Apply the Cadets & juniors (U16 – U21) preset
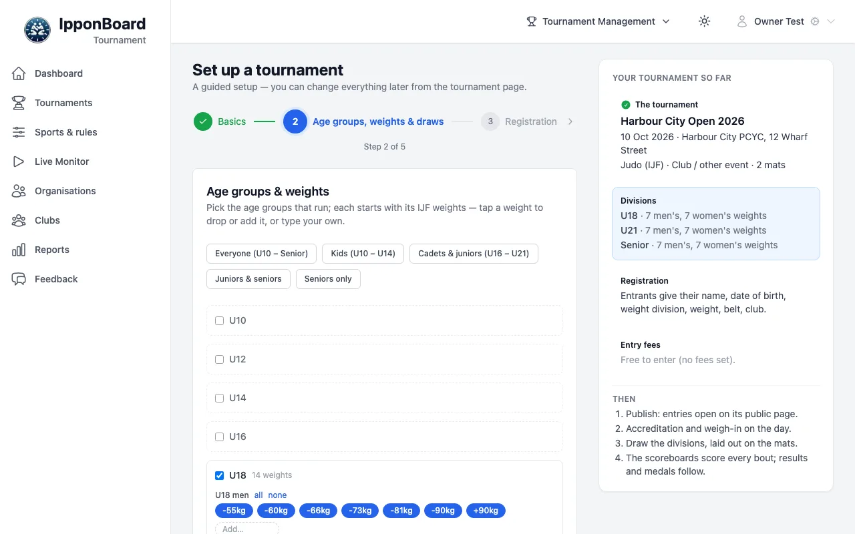This screenshot has width=855, height=534. (474, 254)
